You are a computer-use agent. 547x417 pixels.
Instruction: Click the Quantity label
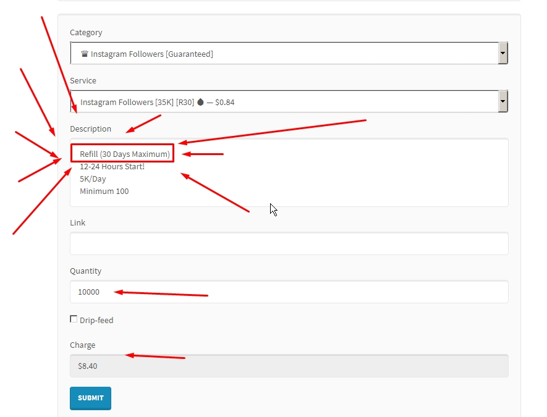click(x=85, y=271)
